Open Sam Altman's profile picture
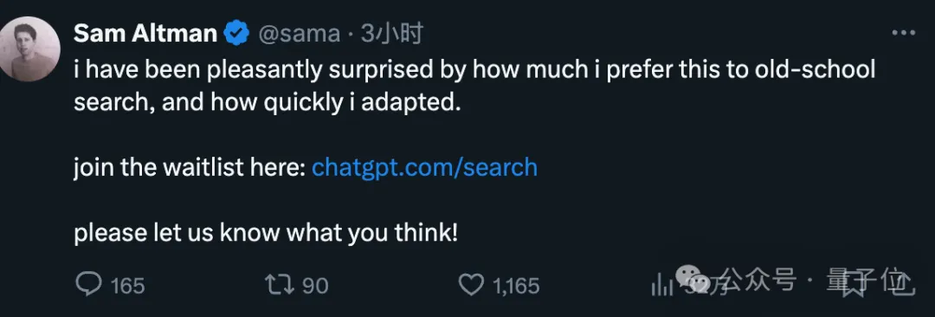The width and height of the screenshot is (935, 317). (29, 49)
